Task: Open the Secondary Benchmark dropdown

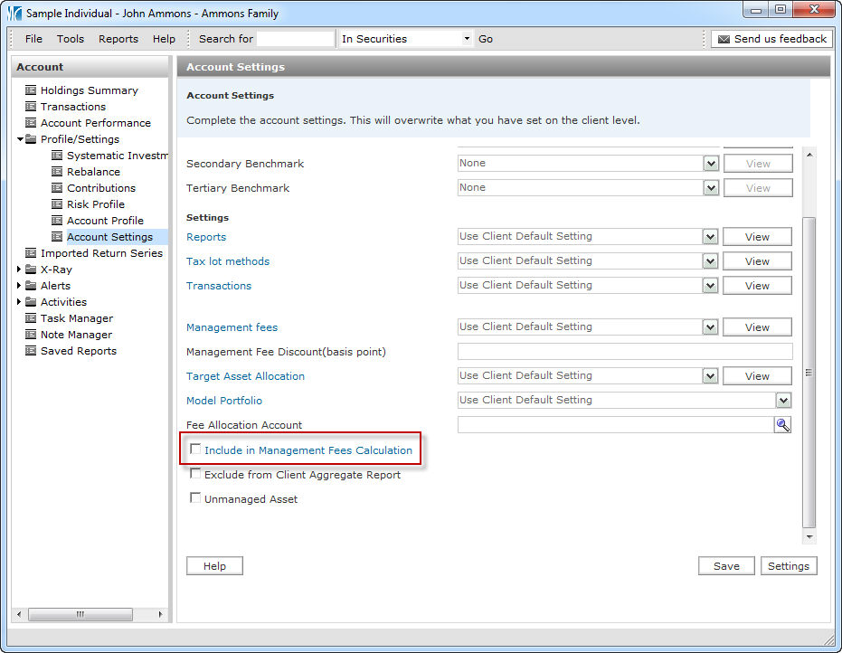Action: pos(711,164)
